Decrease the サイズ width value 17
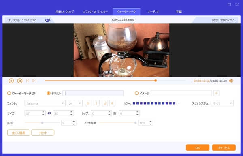 coord(43,115)
